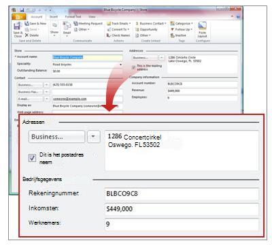Click the Opportunity button in Create Linked
This screenshot has height=245, width=272.
click(x=146, y=29)
